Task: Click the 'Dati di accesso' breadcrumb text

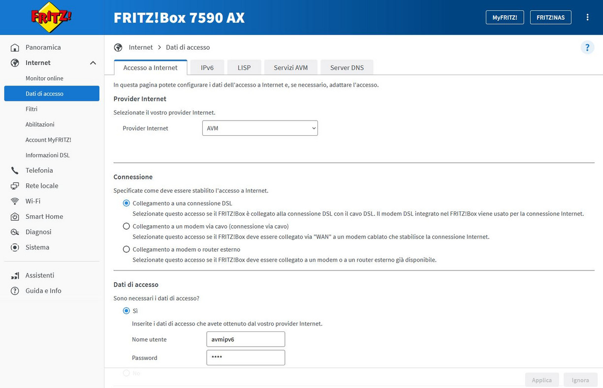Action: [x=188, y=47]
